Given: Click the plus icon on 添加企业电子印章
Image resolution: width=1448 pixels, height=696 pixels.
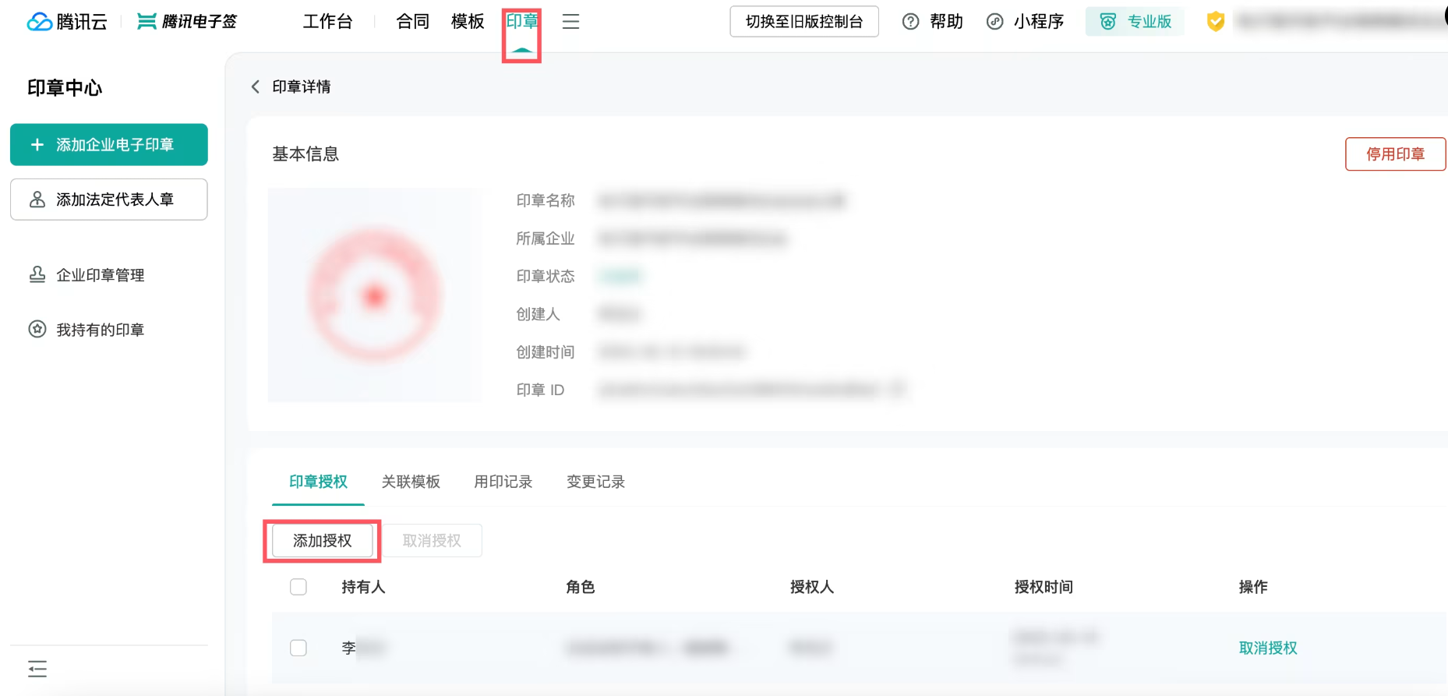Looking at the screenshot, I should tap(37, 145).
